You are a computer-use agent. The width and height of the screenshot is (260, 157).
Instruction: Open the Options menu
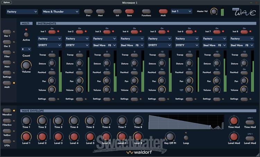click(7, 2)
